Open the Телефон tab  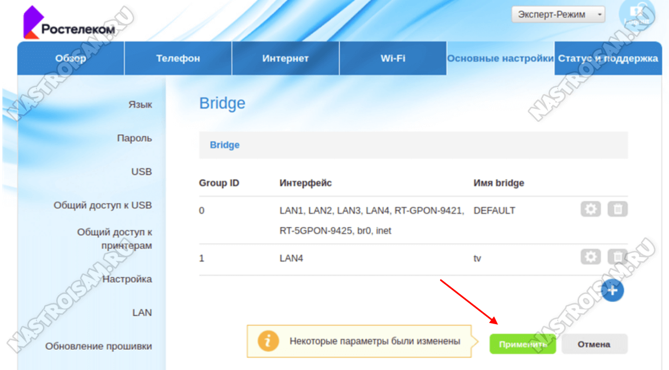[x=178, y=58]
